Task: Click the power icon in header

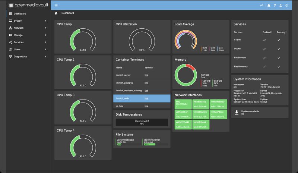Action: (x=286, y=6)
